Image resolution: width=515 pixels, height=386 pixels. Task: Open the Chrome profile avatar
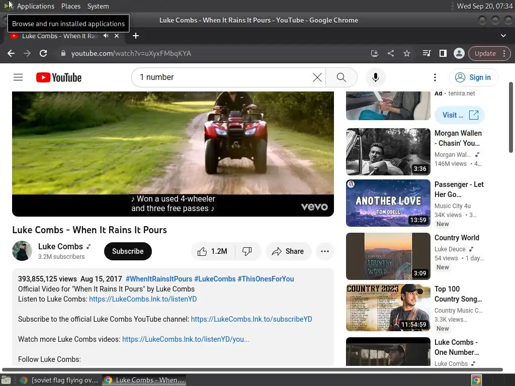point(459,53)
